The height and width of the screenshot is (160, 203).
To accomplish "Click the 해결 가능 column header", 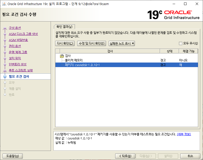I will tap(189, 51).
